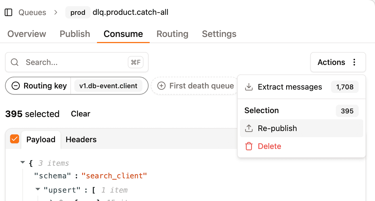Choose Extract messages menu entry
Viewport: 375px width, 201px height.
(302, 87)
